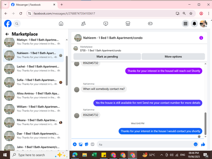The height and width of the screenshot is (159, 212).
Task: Open conversation information purple info icon
Action: (201, 38)
